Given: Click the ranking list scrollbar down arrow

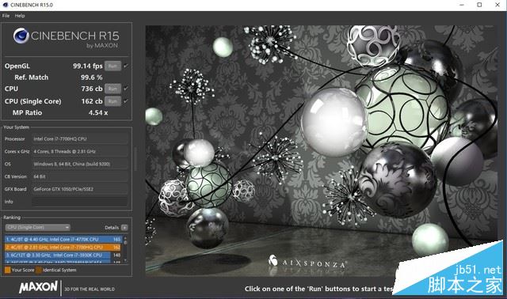Looking at the screenshot, I should (125, 260).
